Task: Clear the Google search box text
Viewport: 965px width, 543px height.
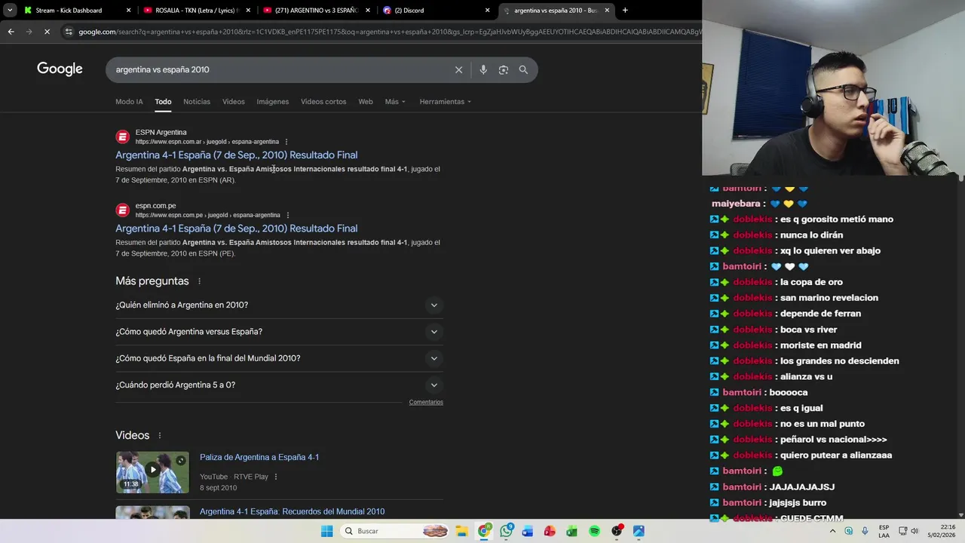Action: [458, 69]
